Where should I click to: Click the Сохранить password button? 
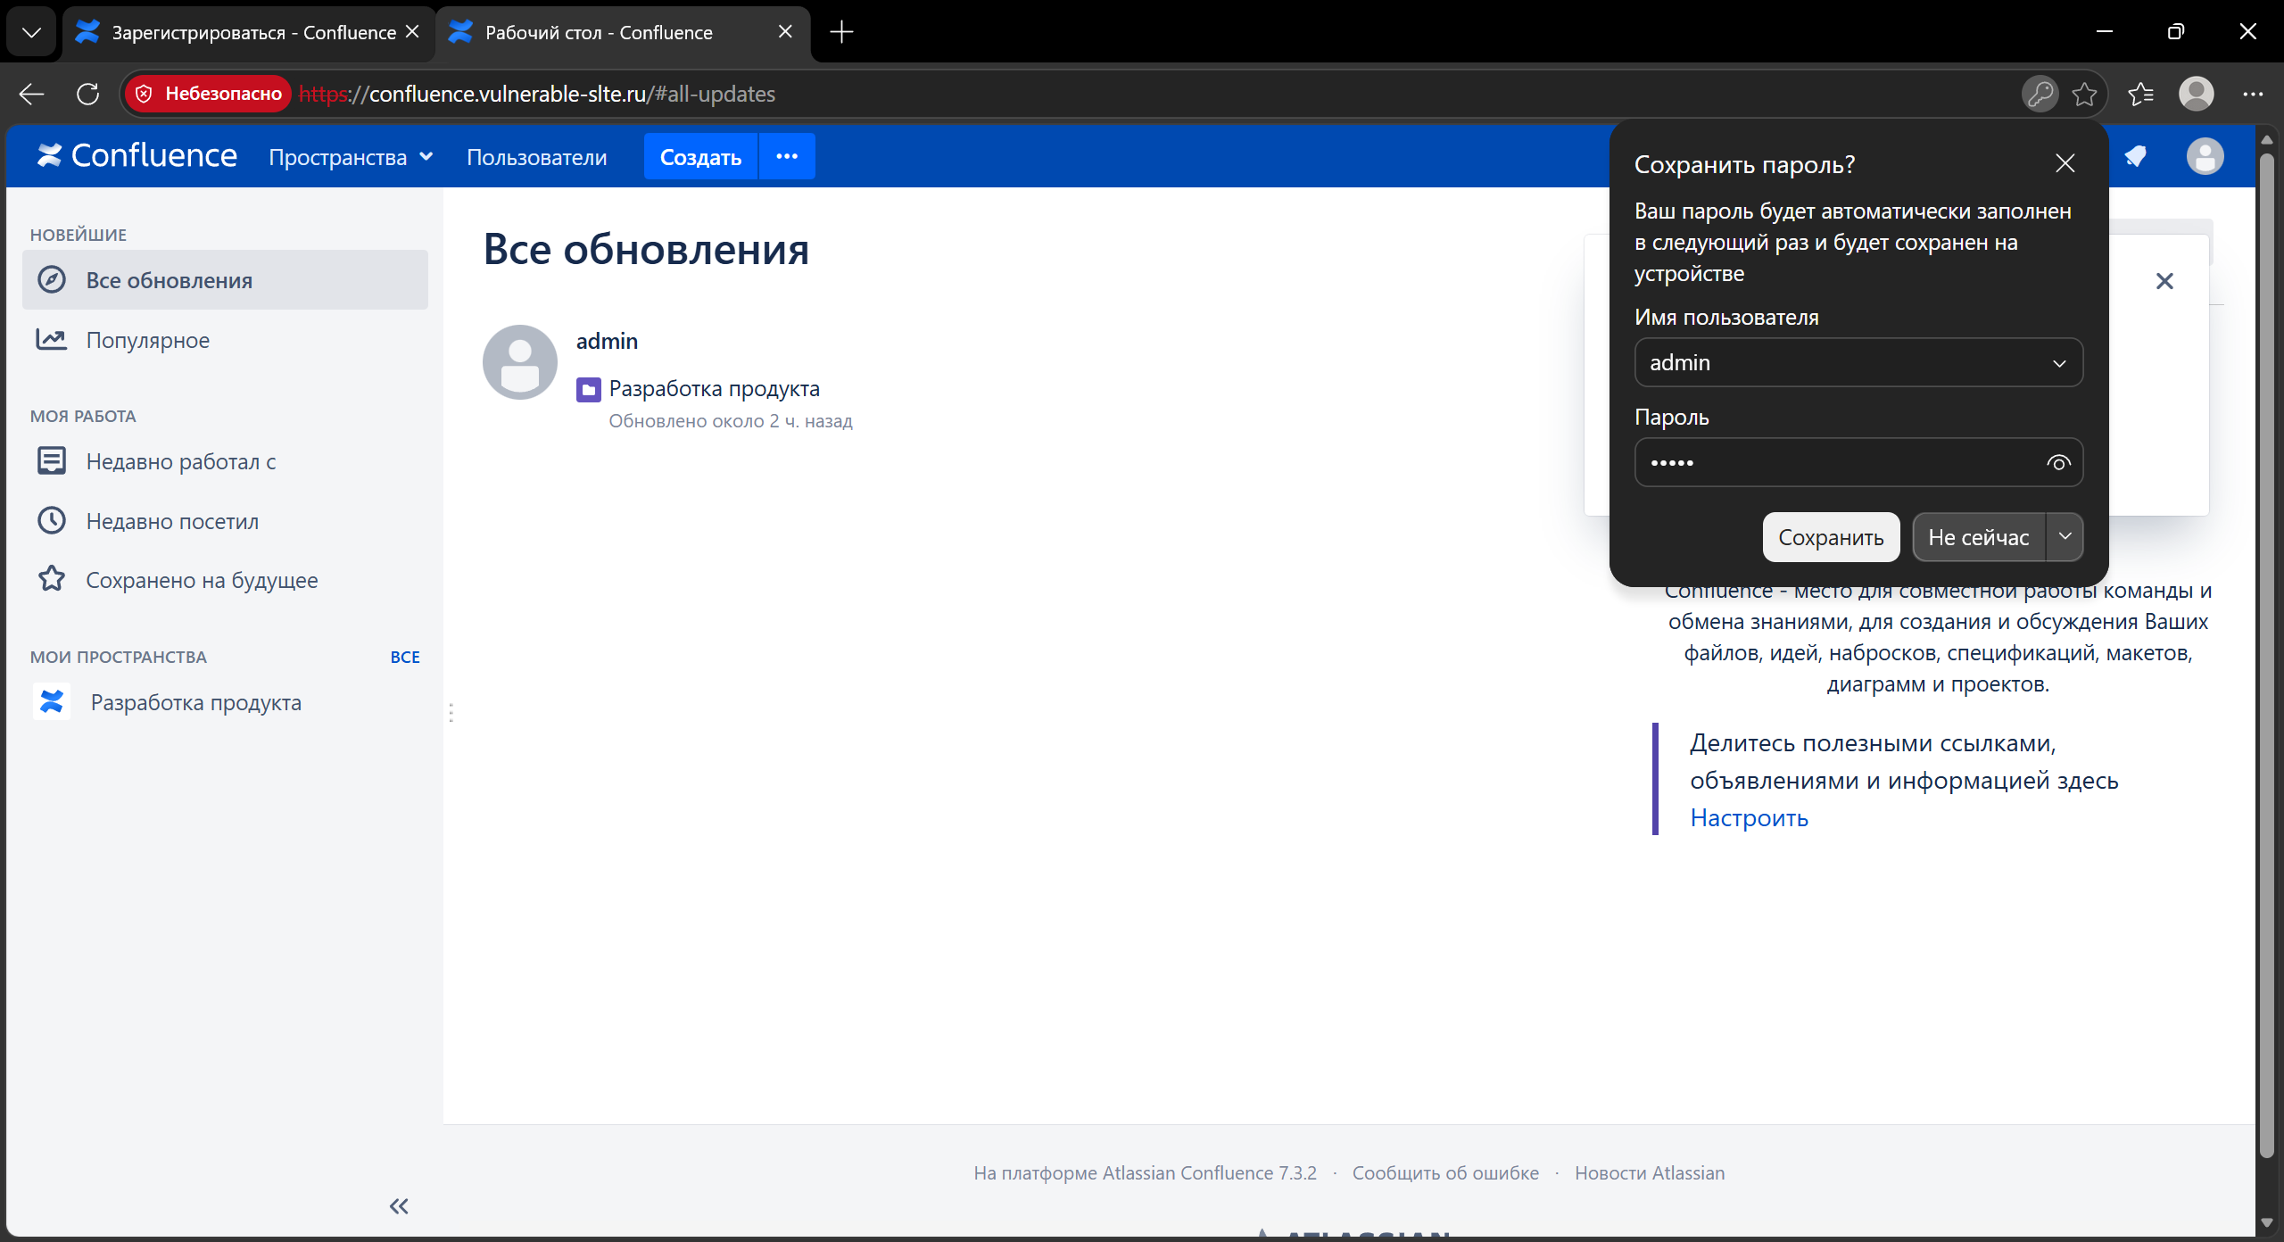[x=1831, y=536]
